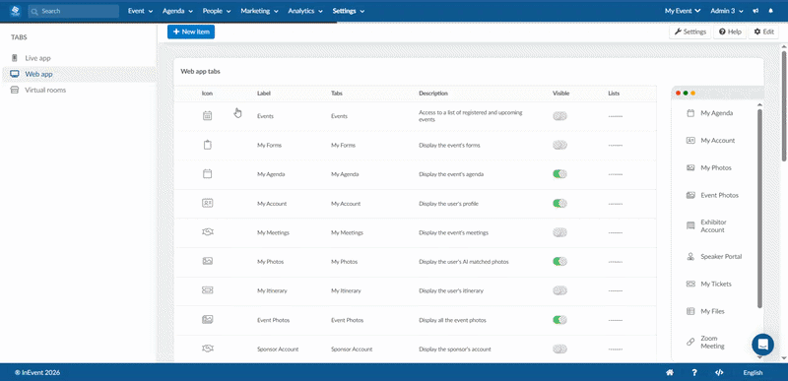Click the Sponsor Account handshake icon

(207, 349)
